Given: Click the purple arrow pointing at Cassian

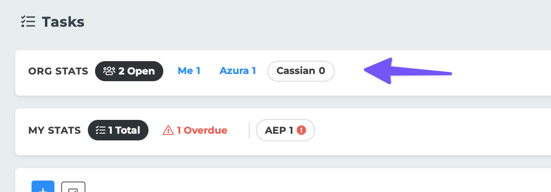Looking at the screenshot, I should pyautogui.click(x=407, y=72).
